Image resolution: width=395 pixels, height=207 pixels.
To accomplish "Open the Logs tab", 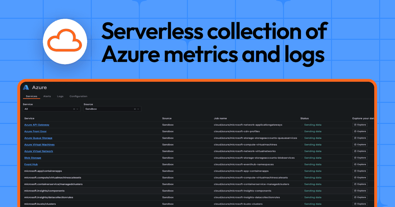I will click(60, 96).
